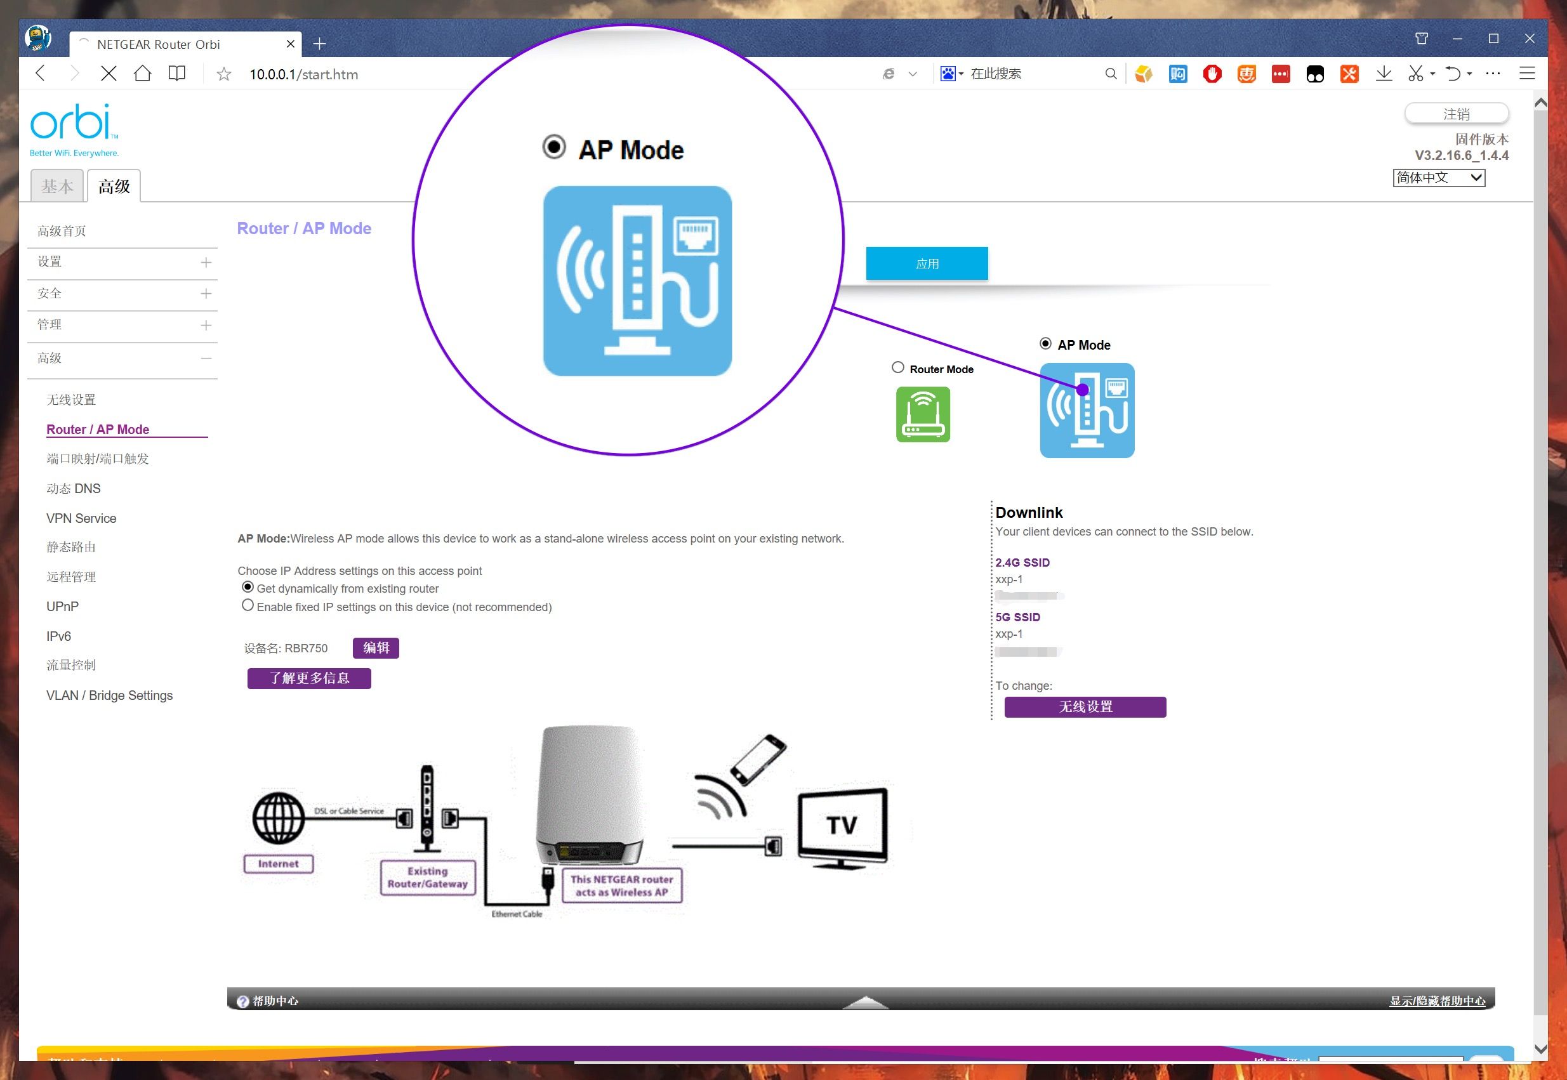Open 高级首页 in the sidebar

[x=62, y=231]
